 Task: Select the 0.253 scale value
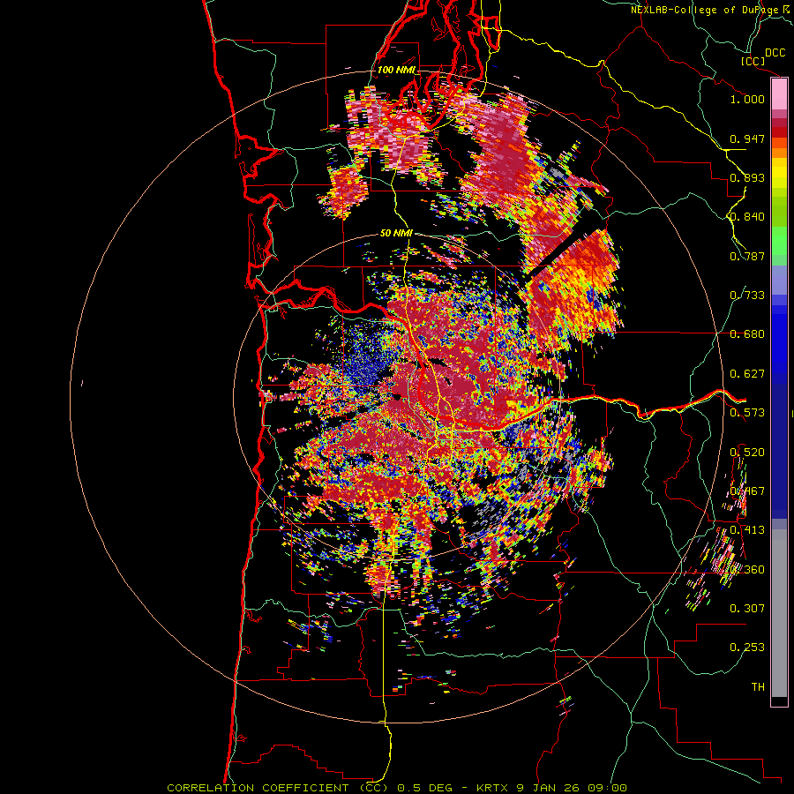tap(747, 648)
